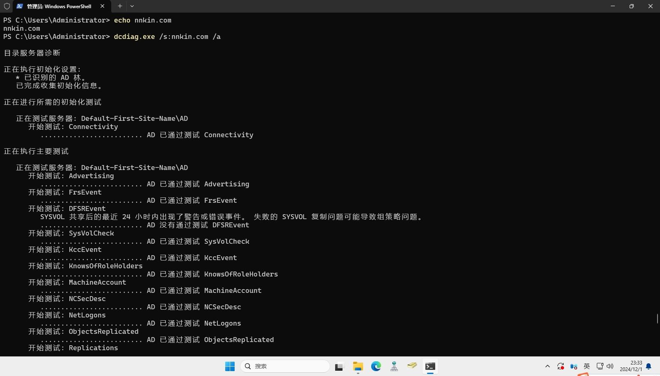Click the blue servers tray icon

573,366
